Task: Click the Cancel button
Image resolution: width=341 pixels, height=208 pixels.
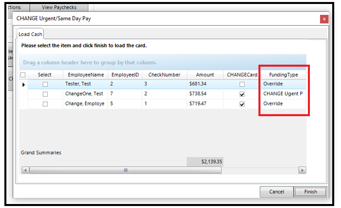Action: click(276, 192)
